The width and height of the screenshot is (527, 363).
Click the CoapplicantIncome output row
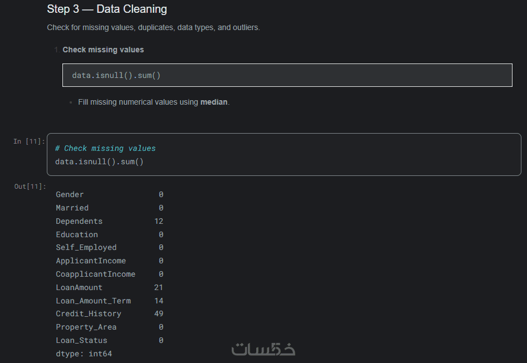coord(110,274)
